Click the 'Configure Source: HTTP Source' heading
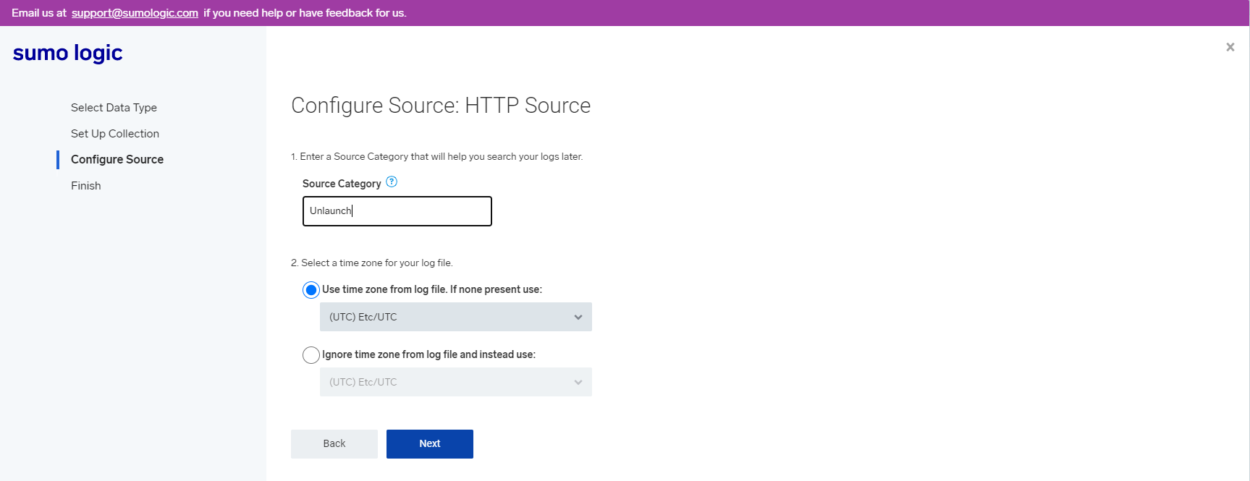1250x481 pixels. pos(441,106)
